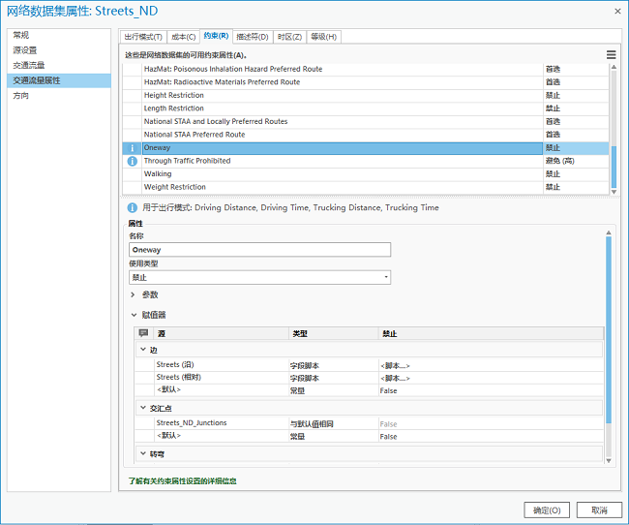
Task: Select 源设置 in the left sidebar
Action: point(25,49)
